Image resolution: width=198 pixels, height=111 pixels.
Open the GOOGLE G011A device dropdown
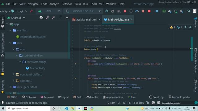(x=83, y=11)
